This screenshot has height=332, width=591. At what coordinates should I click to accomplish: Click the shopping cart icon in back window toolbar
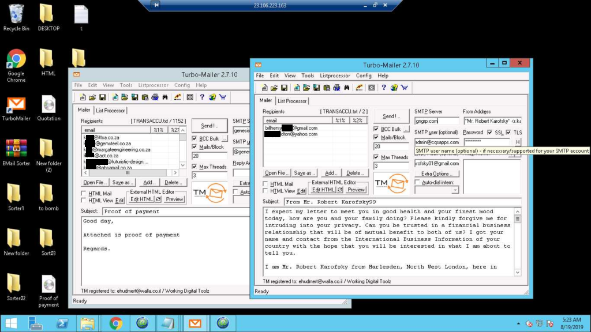pyautogui.click(x=223, y=97)
